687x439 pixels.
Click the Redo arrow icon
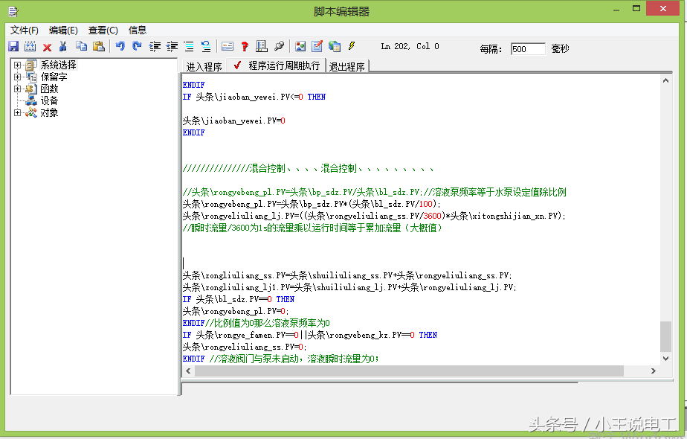click(x=137, y=46)
